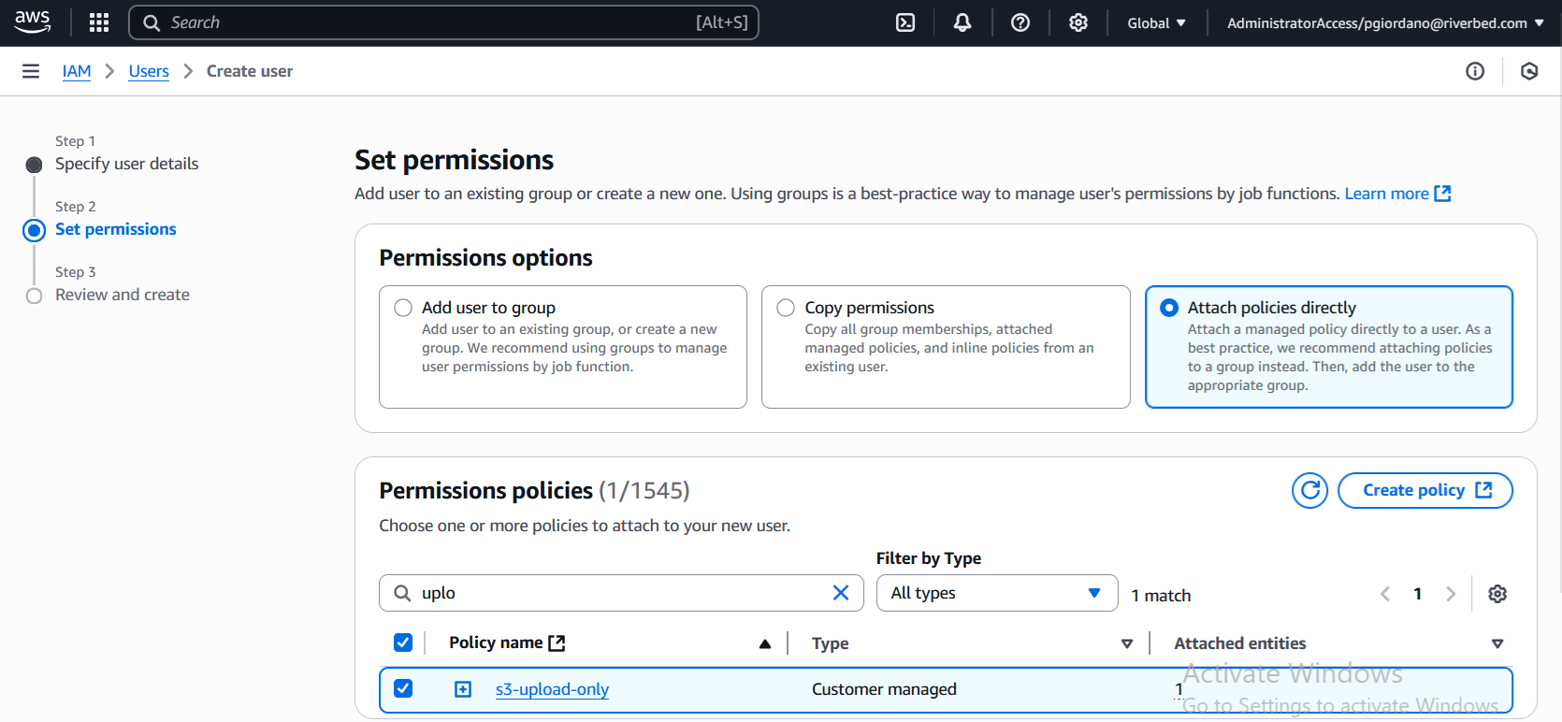The image size is (1562, 722).
Task: Expand the s3-upload-only policy details
Action: click(463, 689)
